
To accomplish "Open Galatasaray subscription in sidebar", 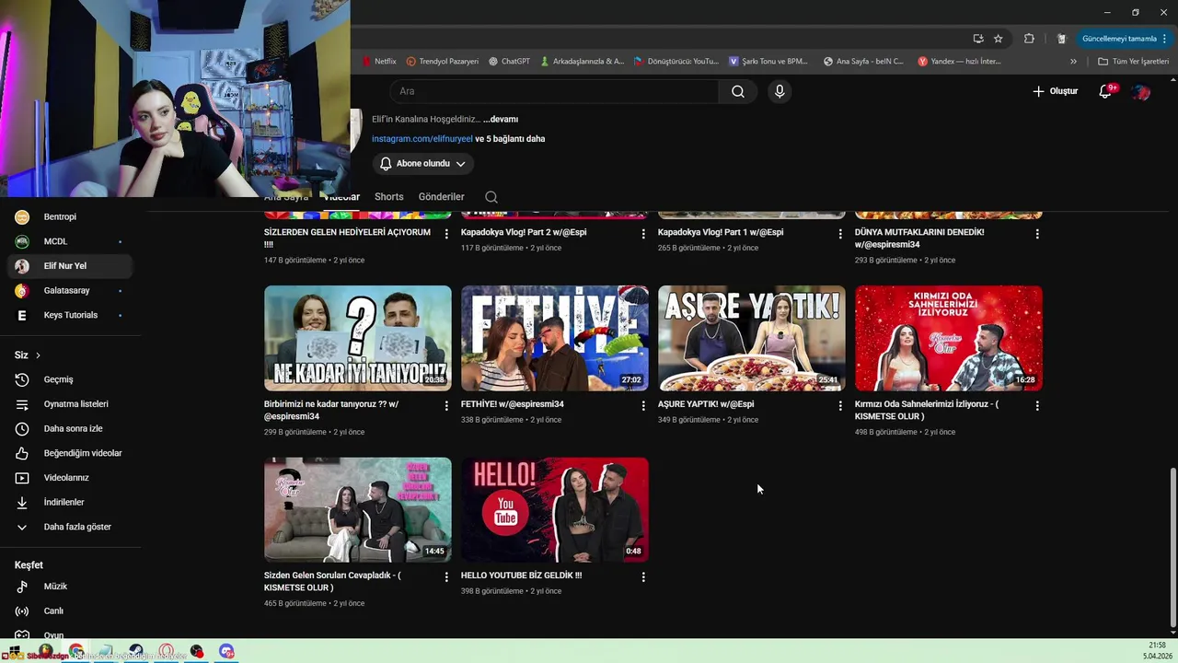I will pyautogui.click(x=70, y=291).
